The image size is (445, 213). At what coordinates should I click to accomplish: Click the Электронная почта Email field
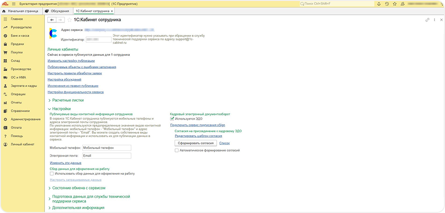click(106, 156)
